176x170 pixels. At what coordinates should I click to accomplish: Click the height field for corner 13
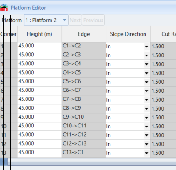tap(39, 153)
